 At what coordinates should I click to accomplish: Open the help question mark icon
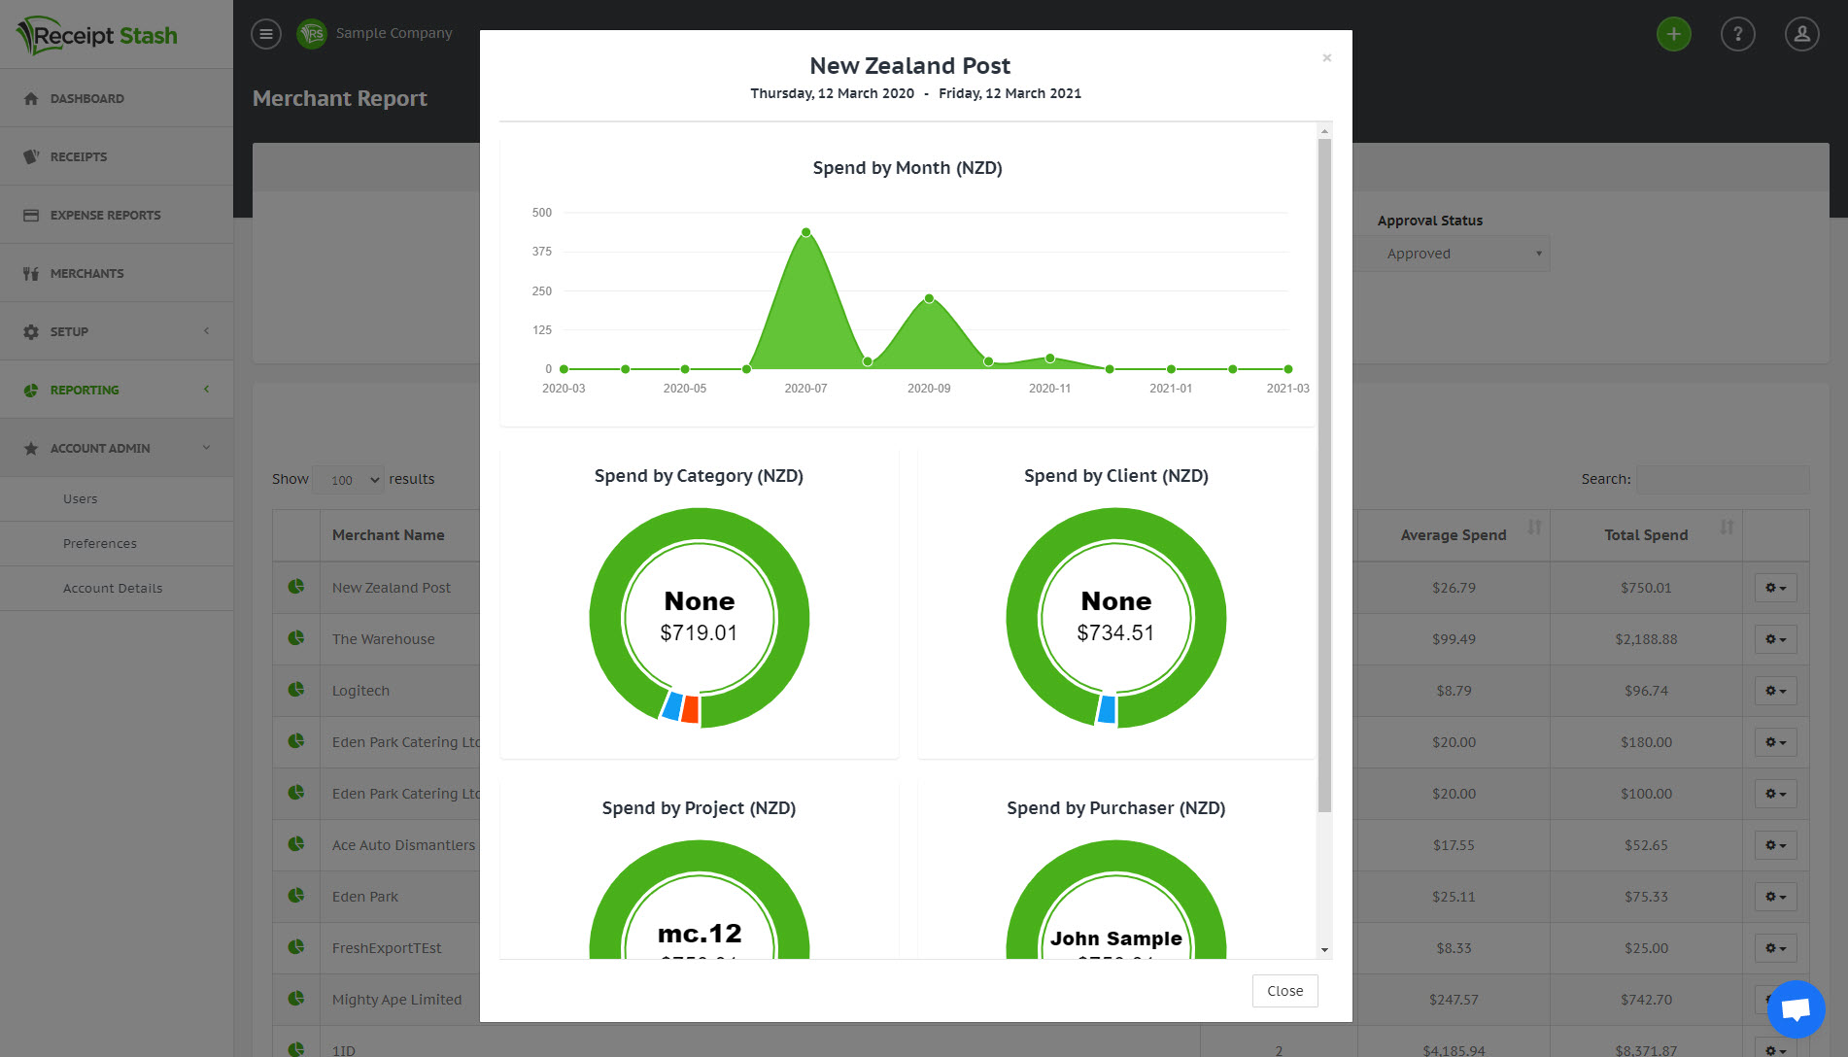point(1737,34)
